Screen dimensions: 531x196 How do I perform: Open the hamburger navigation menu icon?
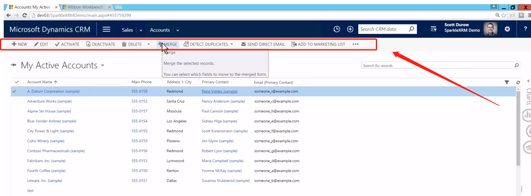click(x=107, y=29)
